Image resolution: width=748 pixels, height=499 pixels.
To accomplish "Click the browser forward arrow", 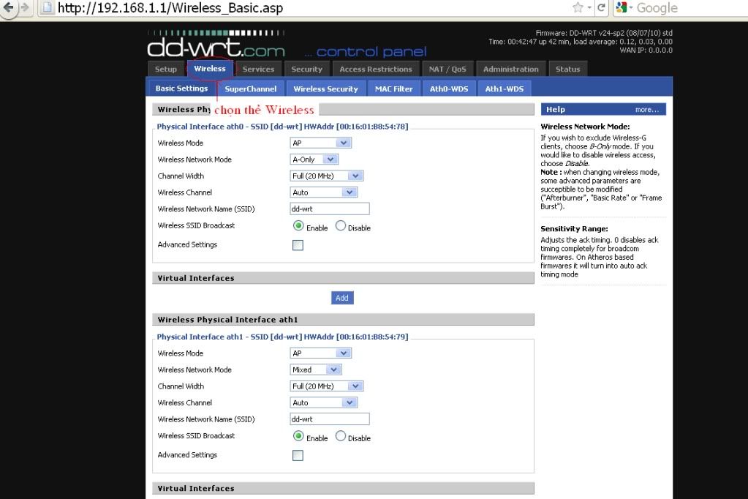I will click(x=25, y=7).
